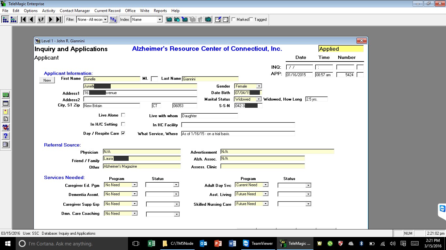Open Asst. Living program dropdown
The width and height of the screenshot is (446, 250).
(266, 194)
